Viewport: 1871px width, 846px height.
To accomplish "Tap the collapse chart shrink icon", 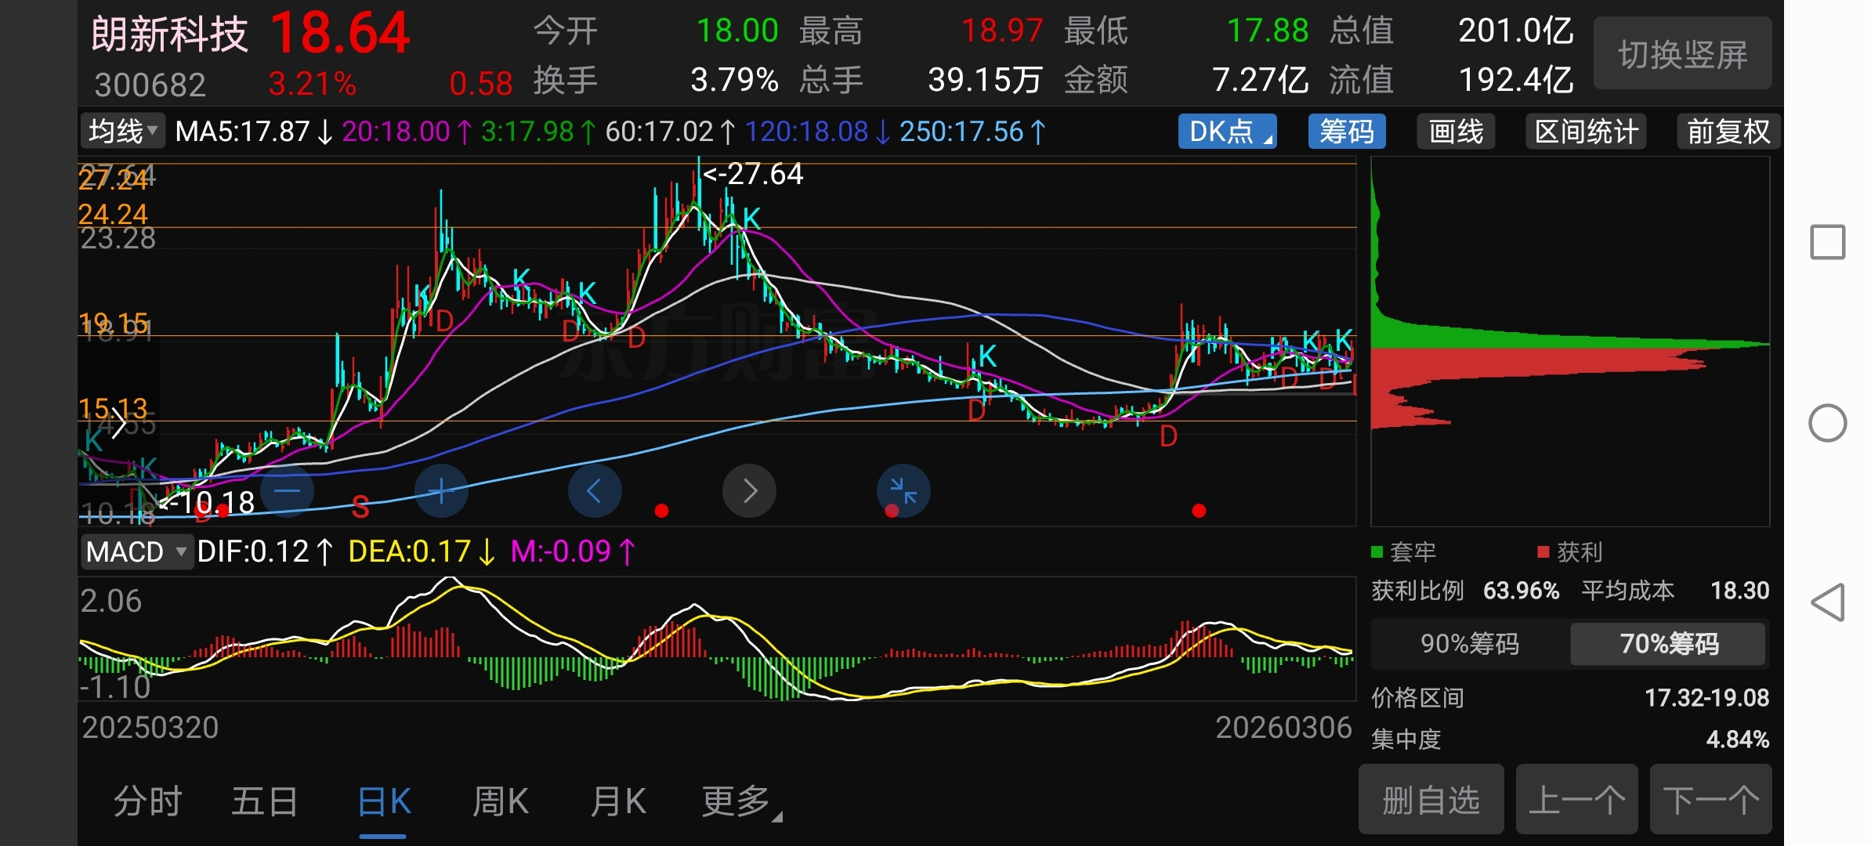I will tap(903, 491).
